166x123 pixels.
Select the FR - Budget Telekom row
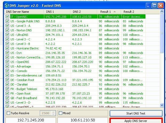point(75,89)
